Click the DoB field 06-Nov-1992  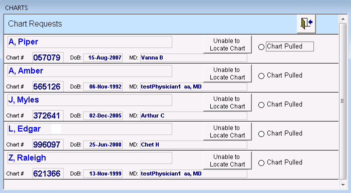coord(103,86)
